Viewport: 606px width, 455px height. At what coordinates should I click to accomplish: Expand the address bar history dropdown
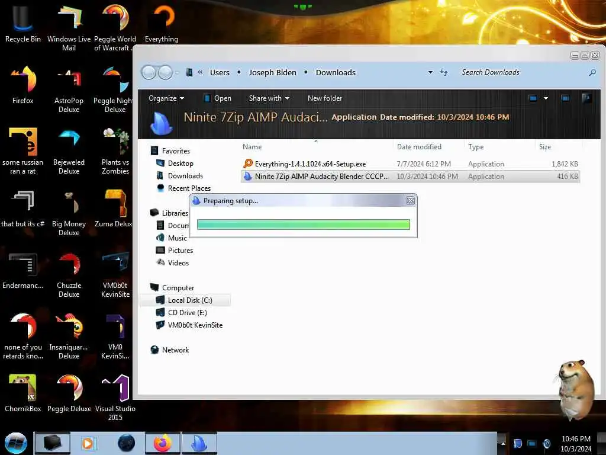tap(430, 72)
